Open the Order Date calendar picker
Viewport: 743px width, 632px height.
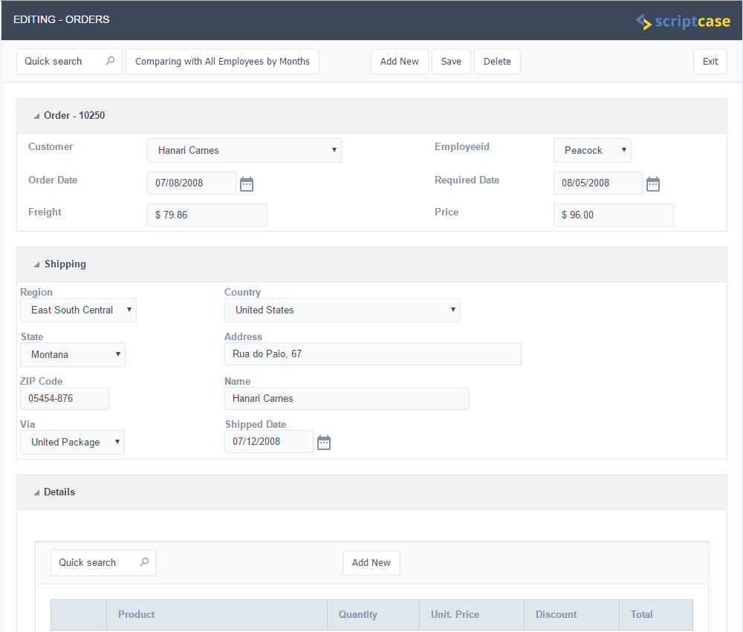click(x=247, y=184)
